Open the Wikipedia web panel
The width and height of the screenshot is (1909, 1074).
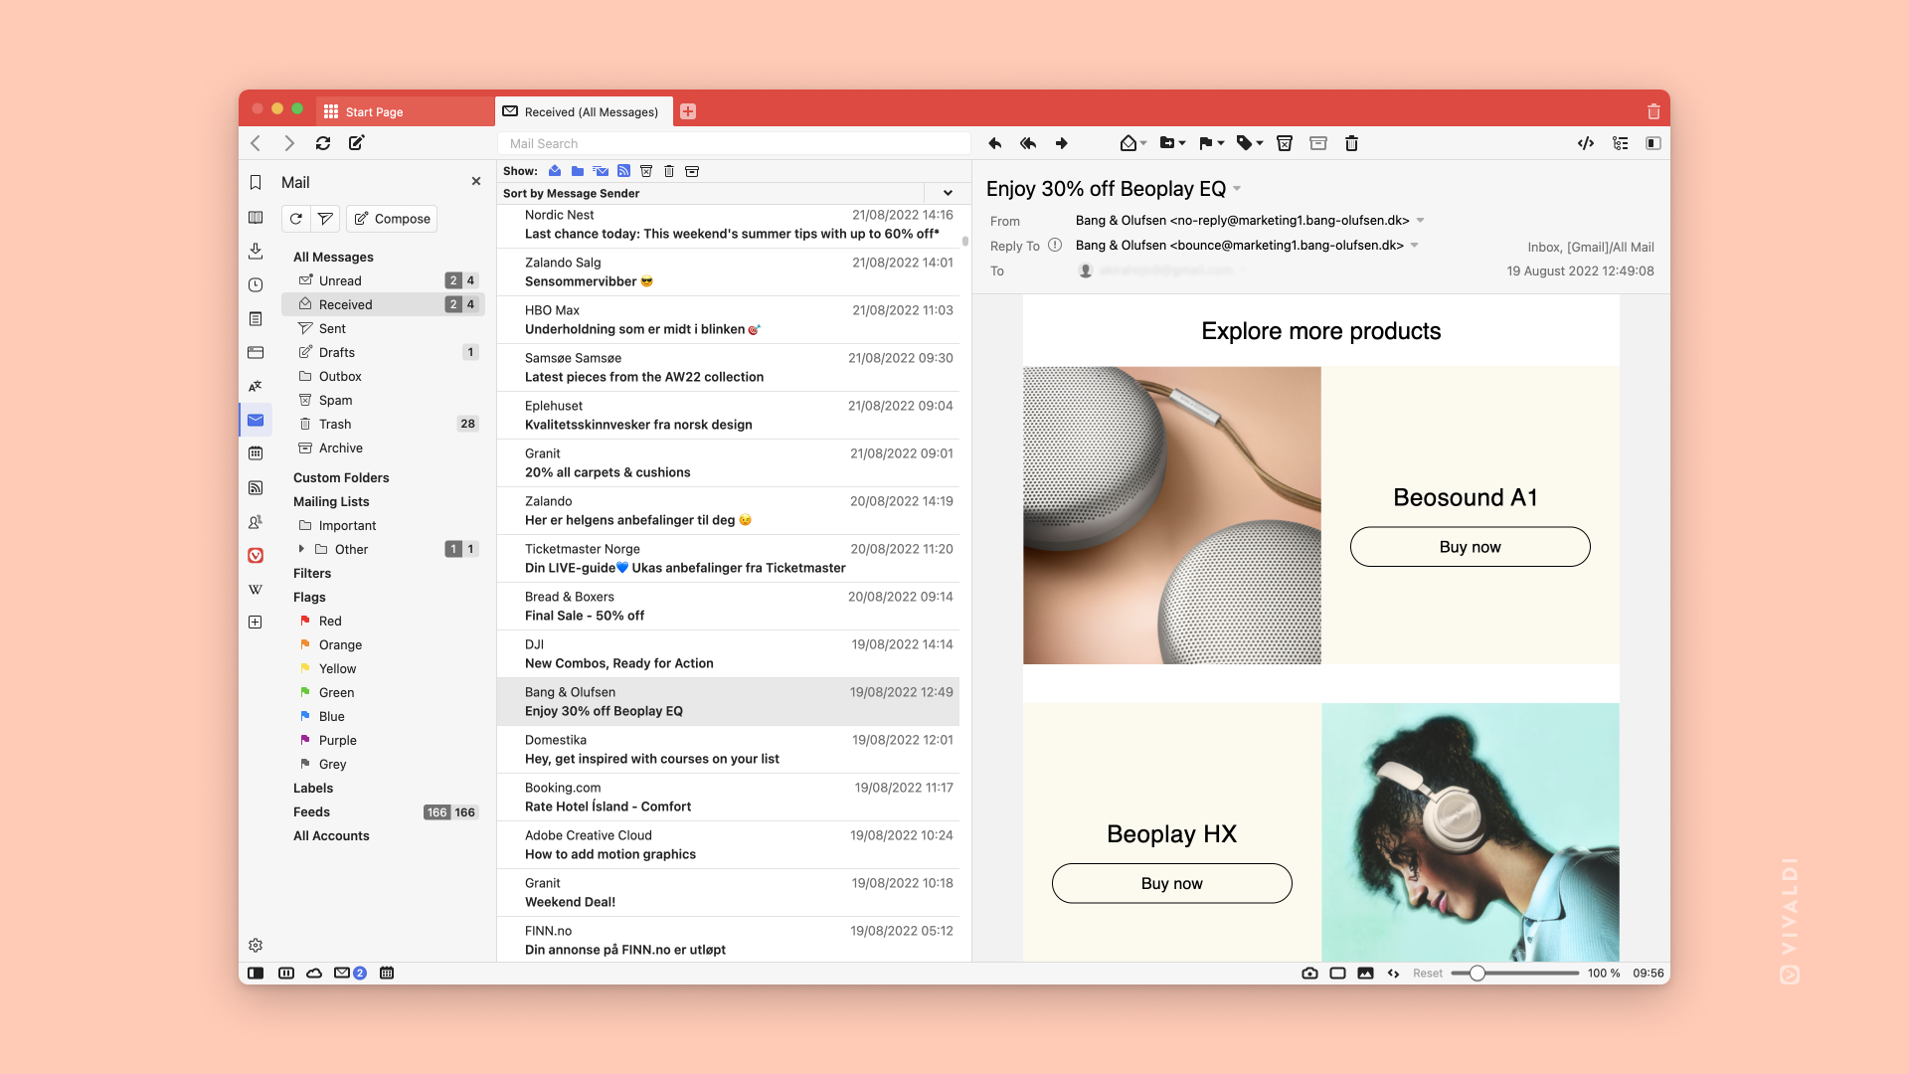click(x=256, y=589)
